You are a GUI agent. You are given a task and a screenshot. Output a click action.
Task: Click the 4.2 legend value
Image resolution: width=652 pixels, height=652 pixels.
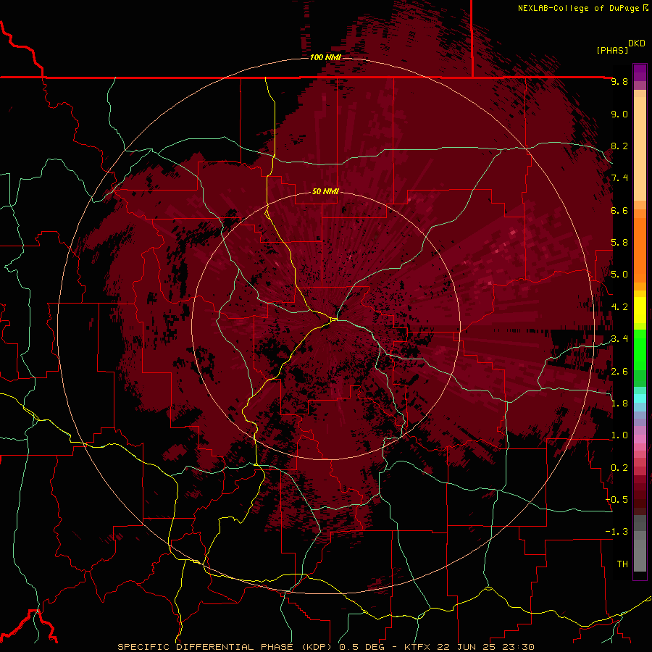[619, 307]
